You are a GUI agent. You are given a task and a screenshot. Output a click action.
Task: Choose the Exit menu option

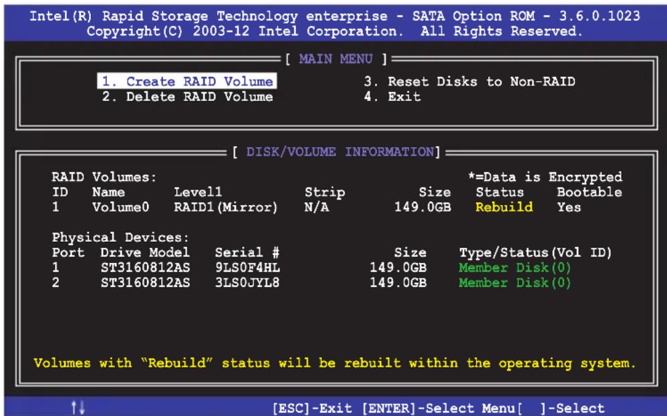pyautogui.click(x=392, y=96)
